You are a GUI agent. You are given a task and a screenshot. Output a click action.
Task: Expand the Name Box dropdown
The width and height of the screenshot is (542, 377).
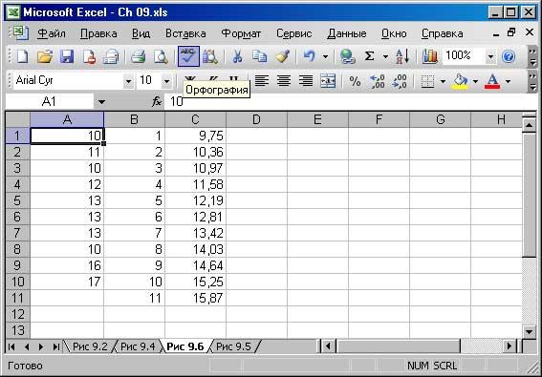[x=101, y=102]
